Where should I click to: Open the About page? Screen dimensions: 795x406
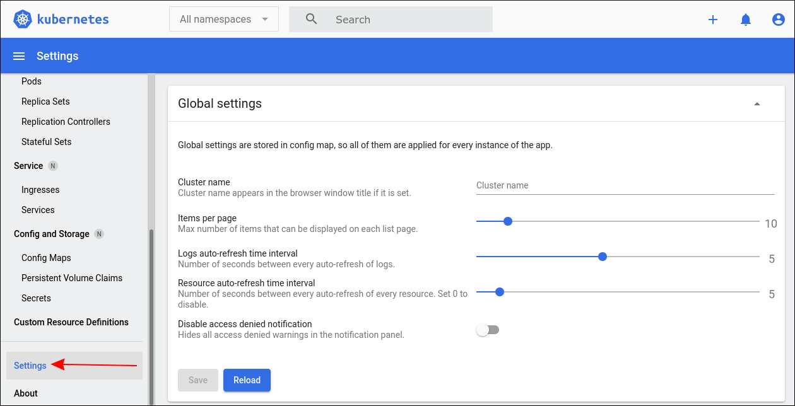26,393
